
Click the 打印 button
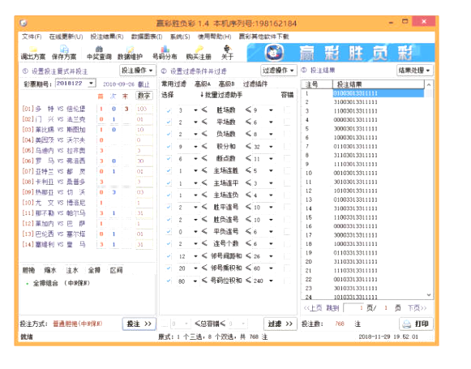click(417, 324)
